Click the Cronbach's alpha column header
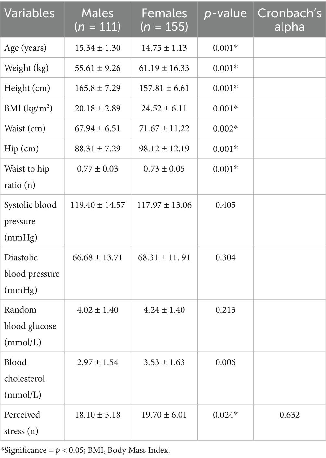The height and width of the screenshot is (458, 326). 290,20
